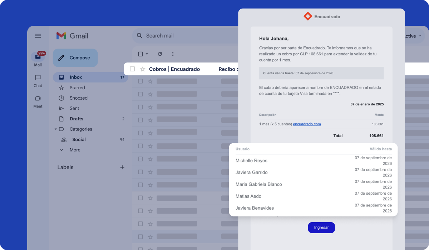Click the Cuenta válida hasta box
Screen dimensions: 429x250
click(x=321, y=73)
